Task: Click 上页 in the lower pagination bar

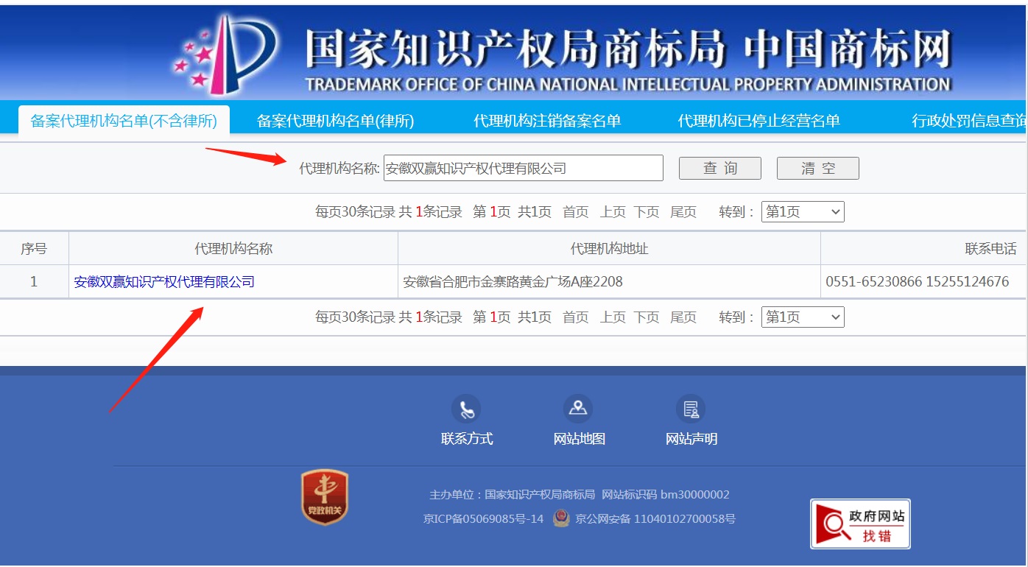Action: (x=613, y=317)
